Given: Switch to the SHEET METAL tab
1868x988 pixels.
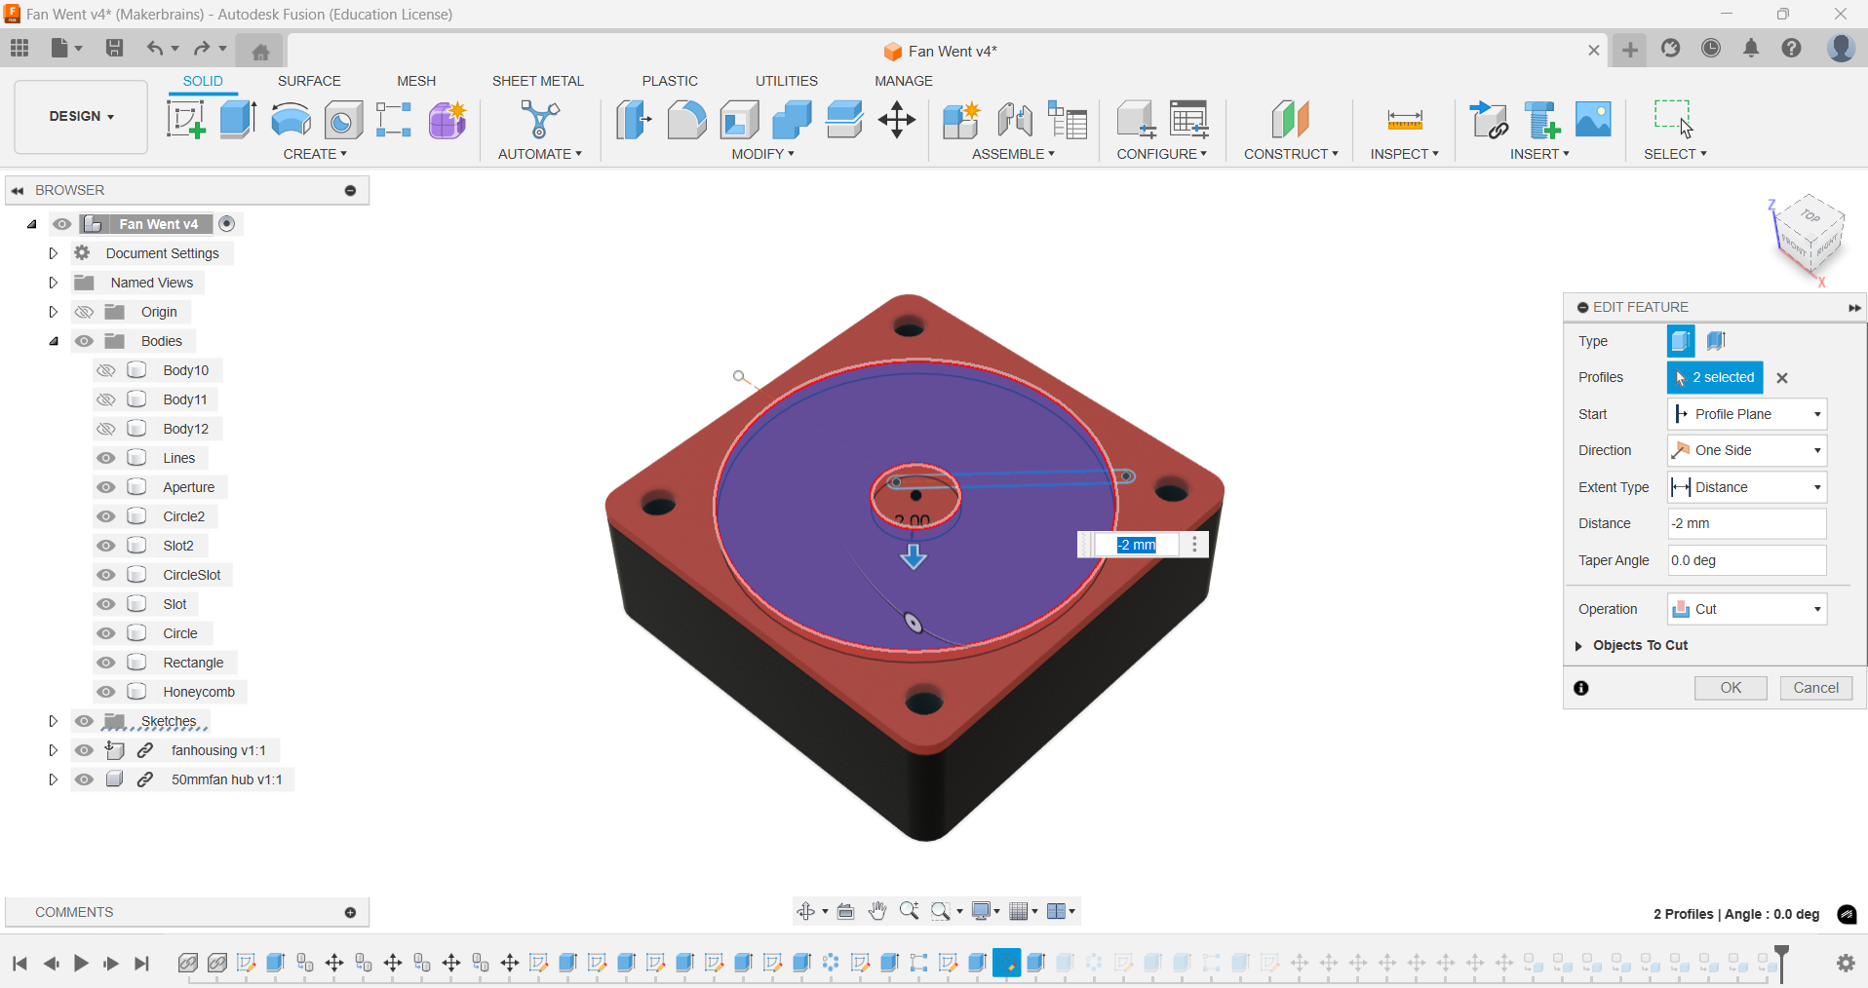Looking at the screenshot, I should point(538,81).
